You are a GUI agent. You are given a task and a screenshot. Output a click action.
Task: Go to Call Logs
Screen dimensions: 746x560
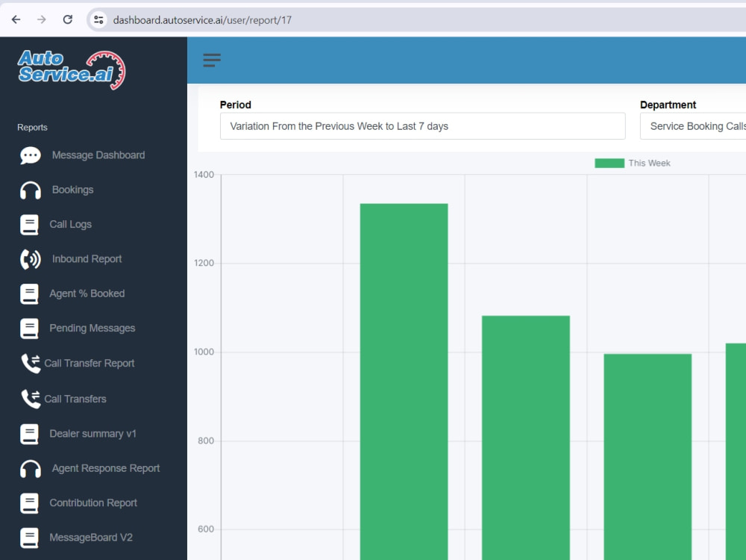70,224
